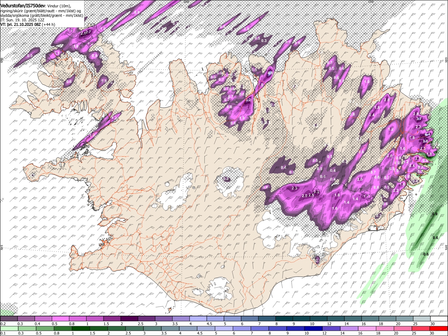Image resolution: width=448 pixels, height=336 pixels.
Task: Select the lower legend swatch between 0.8 and 1
Action: click(63, 328)
